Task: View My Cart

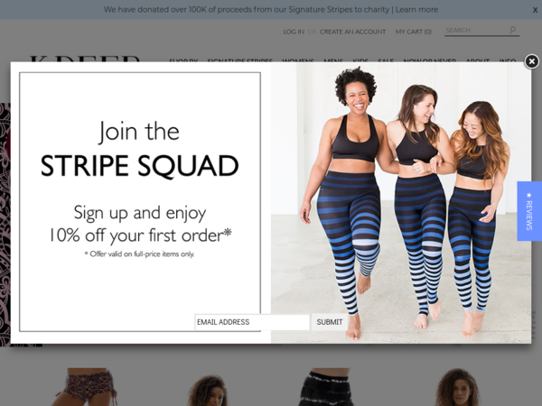Action: click(414, 32)
